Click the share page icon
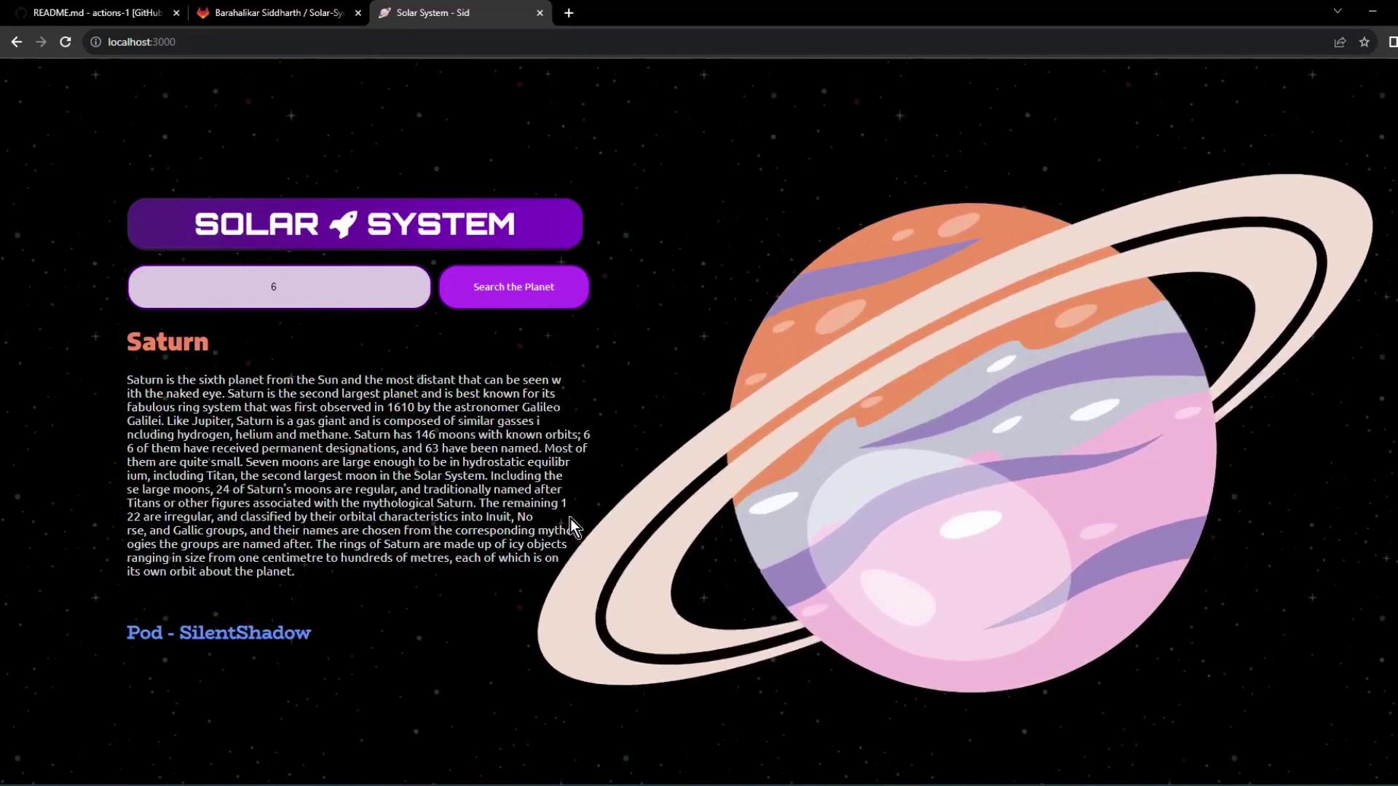Screen dimensions: 1398x786 point(1340,42)
